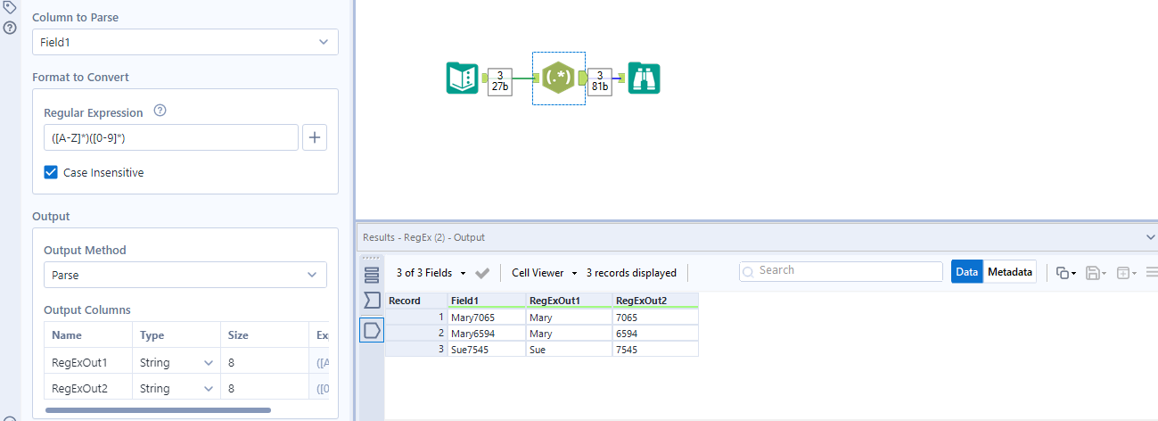Click the Output Columns horizontal scrollbar
The image size is (1158, 421).
(158, 410)
